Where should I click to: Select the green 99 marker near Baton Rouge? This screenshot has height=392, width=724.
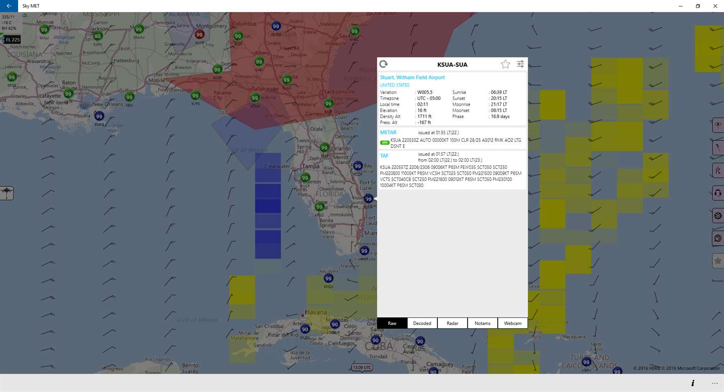pos(68,93)
